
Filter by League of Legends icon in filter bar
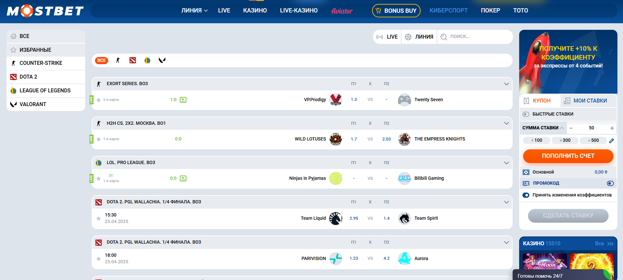pos(147,60)
